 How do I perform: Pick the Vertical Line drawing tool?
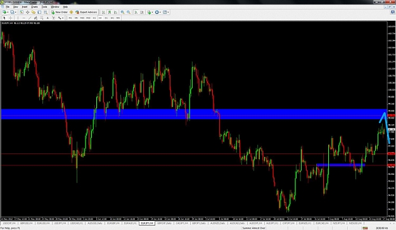coord(18,18)
